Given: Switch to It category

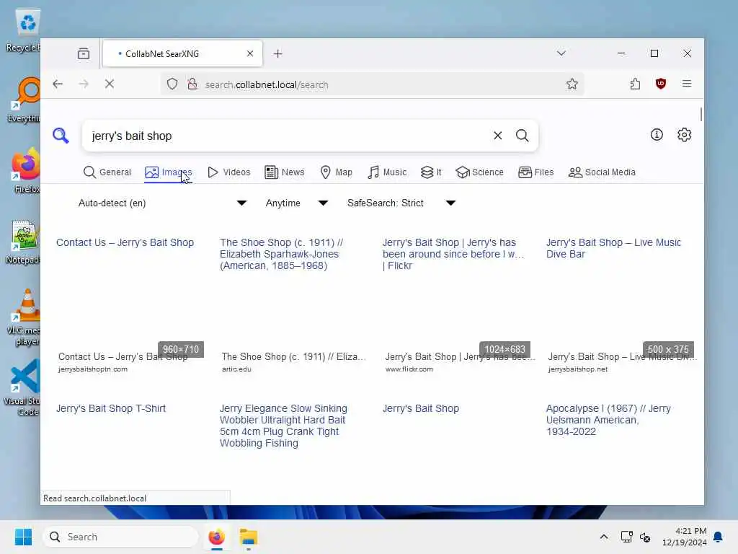Looking at the screenshot, I should (431, 172).
